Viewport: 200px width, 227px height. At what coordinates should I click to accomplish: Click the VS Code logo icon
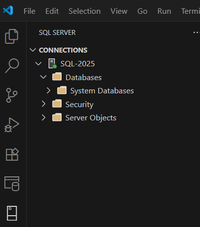pos(8,10)
